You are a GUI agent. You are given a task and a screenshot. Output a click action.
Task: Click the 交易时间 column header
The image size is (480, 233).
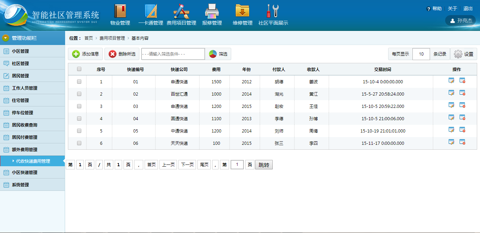tap(383, 70)
